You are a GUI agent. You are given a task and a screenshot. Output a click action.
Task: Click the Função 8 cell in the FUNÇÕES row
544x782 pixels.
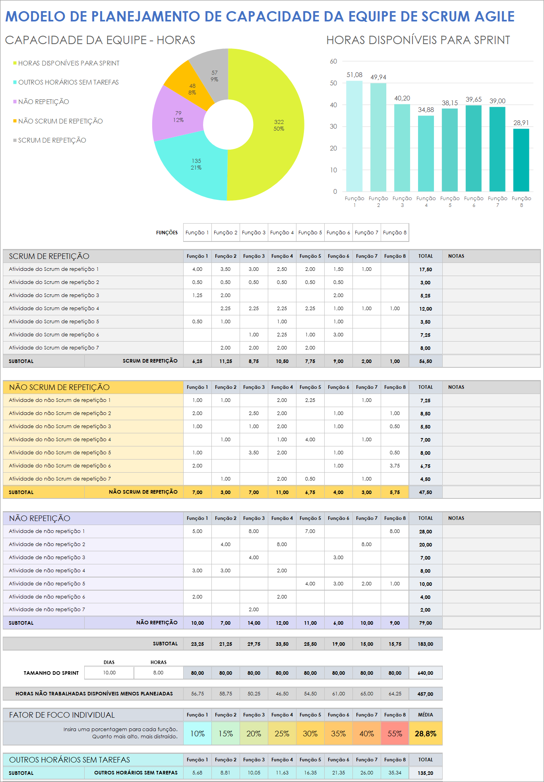click(x=395, y=233)
